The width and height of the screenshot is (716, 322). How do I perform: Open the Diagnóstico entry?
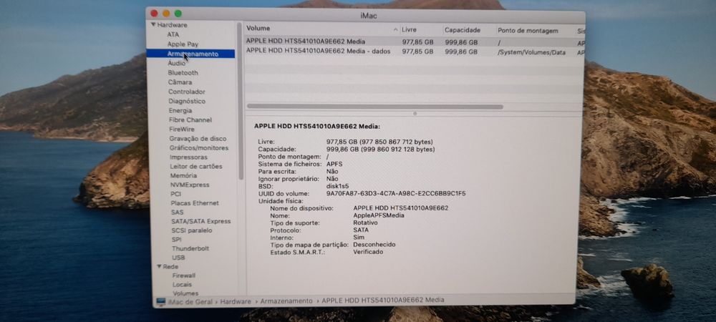tap(187, 102)
